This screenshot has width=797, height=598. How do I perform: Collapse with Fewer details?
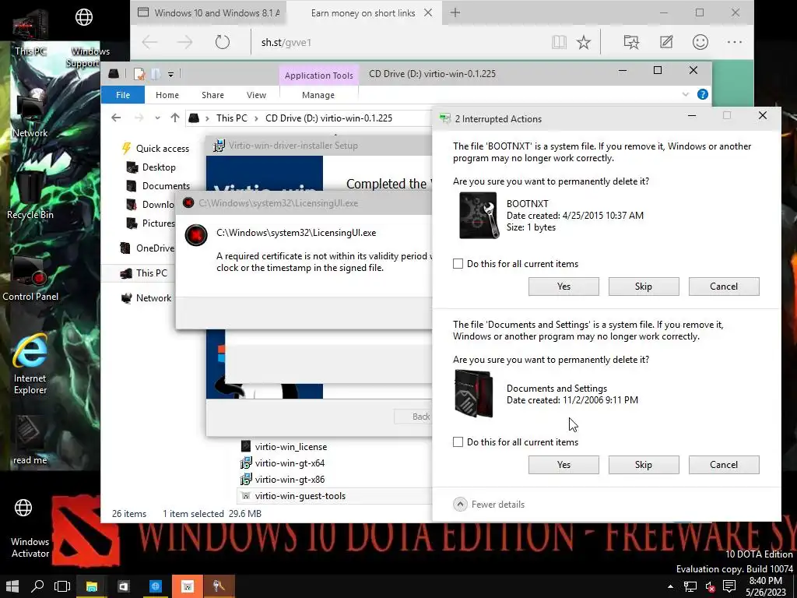point(489,504)
